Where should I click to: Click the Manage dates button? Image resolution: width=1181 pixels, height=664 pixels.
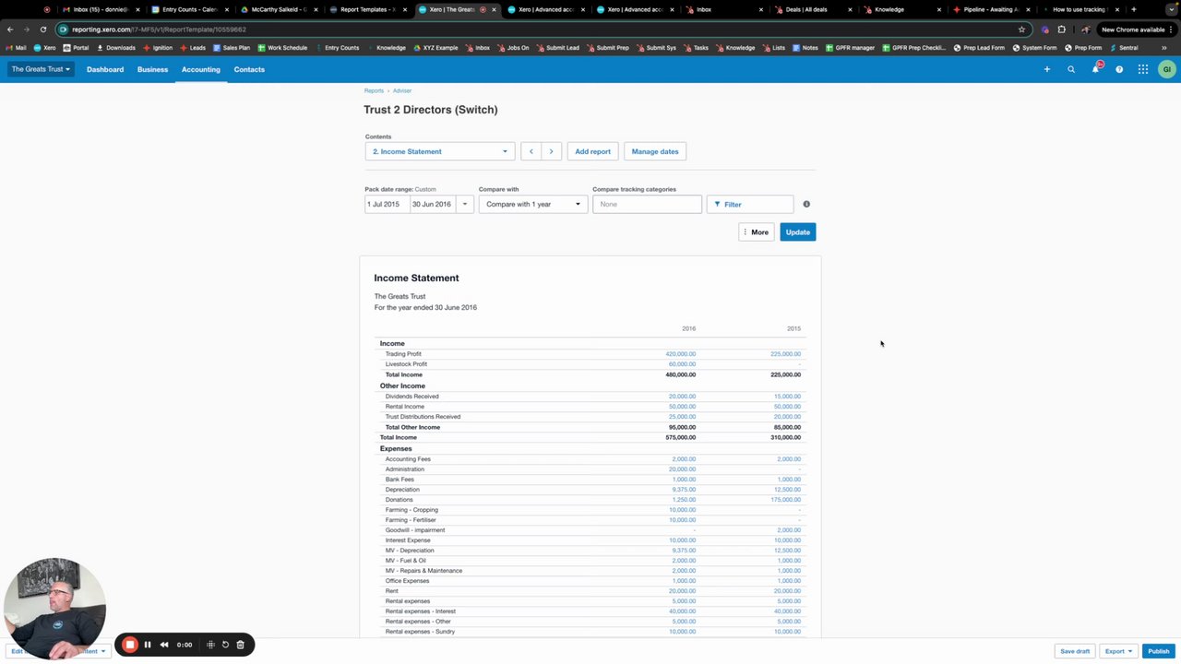655,151
